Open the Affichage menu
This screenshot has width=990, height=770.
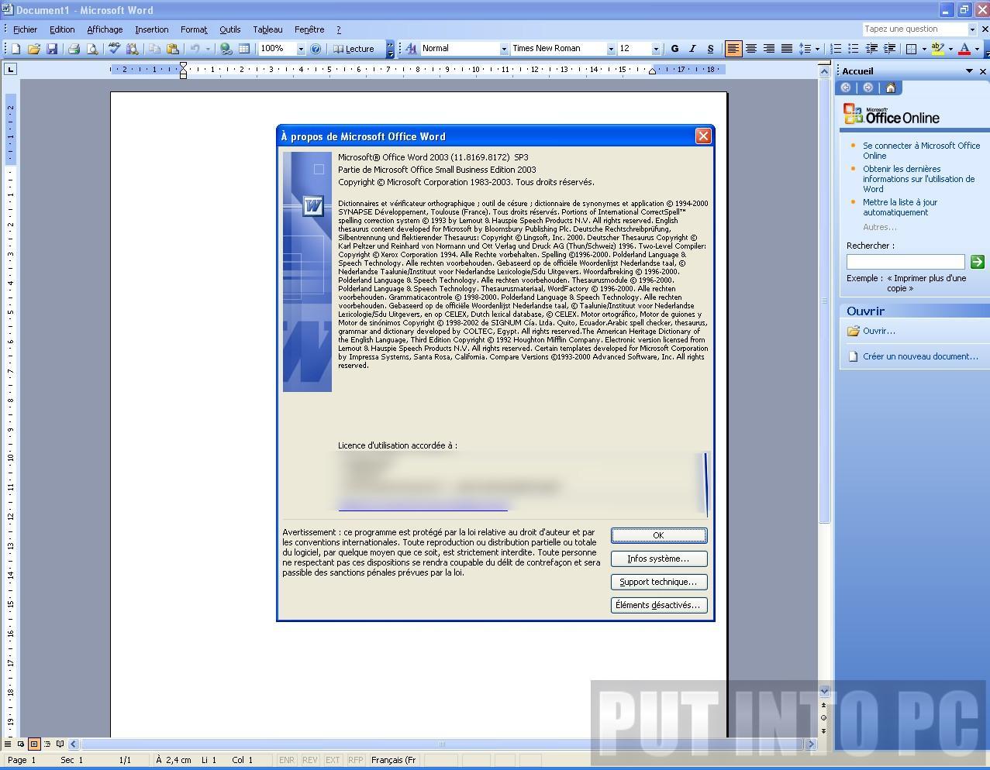point(105,29)
